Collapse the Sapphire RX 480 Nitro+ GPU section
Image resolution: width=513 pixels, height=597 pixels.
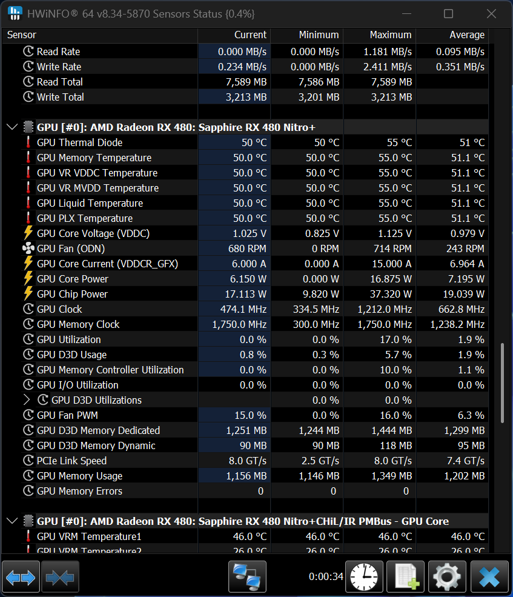(12, 127)
